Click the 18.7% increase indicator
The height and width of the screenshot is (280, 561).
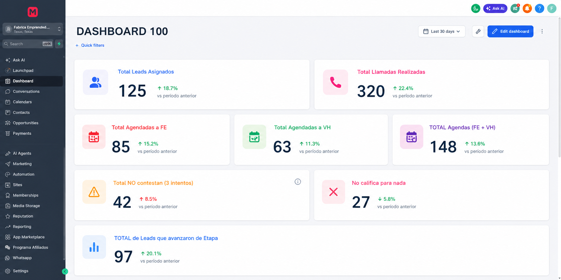(168, 88)
